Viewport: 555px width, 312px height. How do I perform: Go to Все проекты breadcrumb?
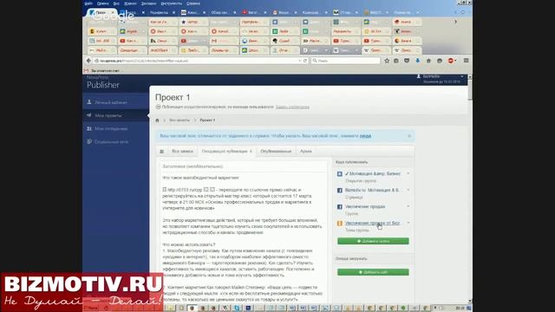[x=180, y=120]
